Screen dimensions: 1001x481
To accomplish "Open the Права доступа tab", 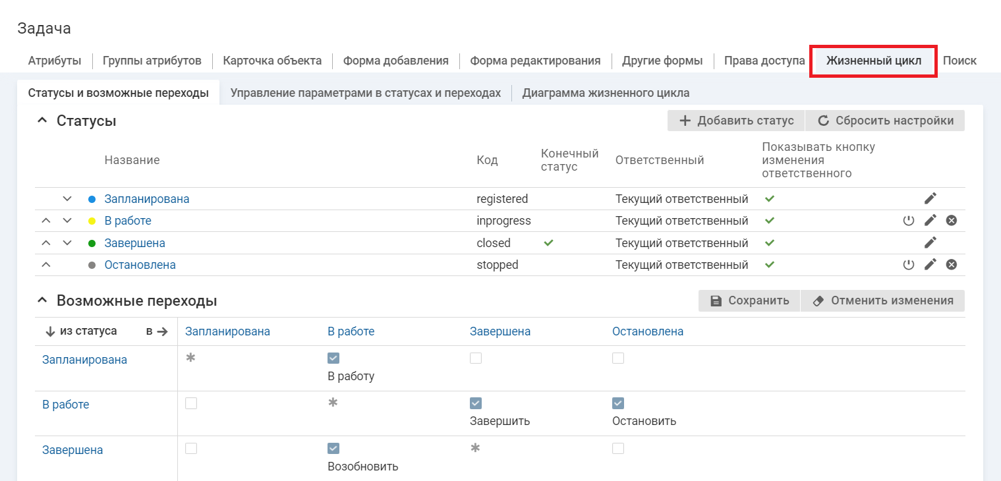I will pos(764,61).
